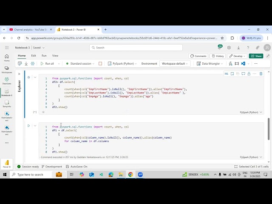Open the second MainSalesEvent item in sidebar
Viewport: 272px width, 204px height.
coord(7,130)
